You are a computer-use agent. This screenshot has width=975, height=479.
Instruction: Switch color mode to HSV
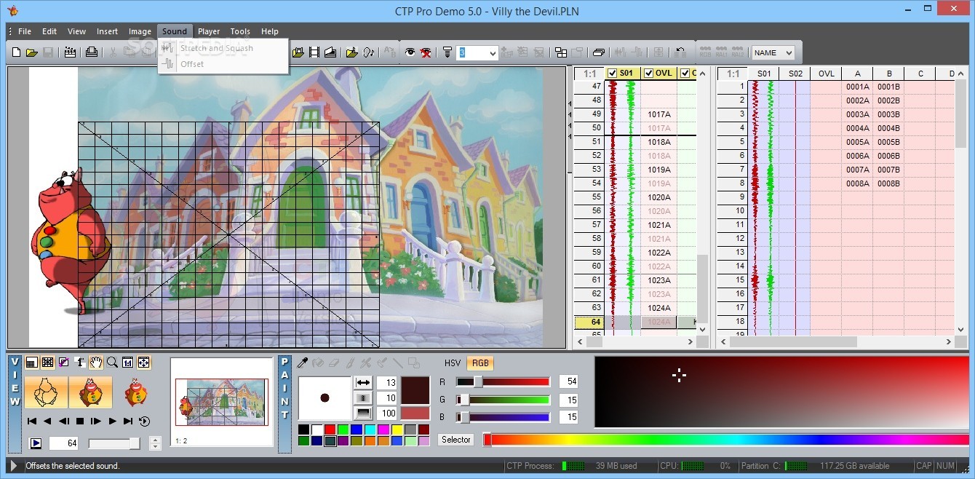tap(453, 363)
